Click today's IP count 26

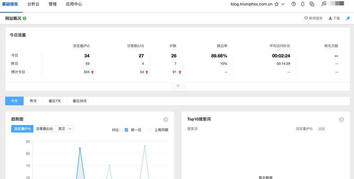pyautogui.click(x=174, y=56)
